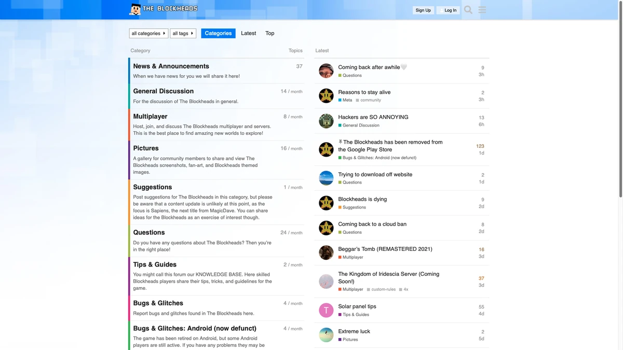Click the Log In button
The image size is (623, 350).
click(x=448, y=10)
